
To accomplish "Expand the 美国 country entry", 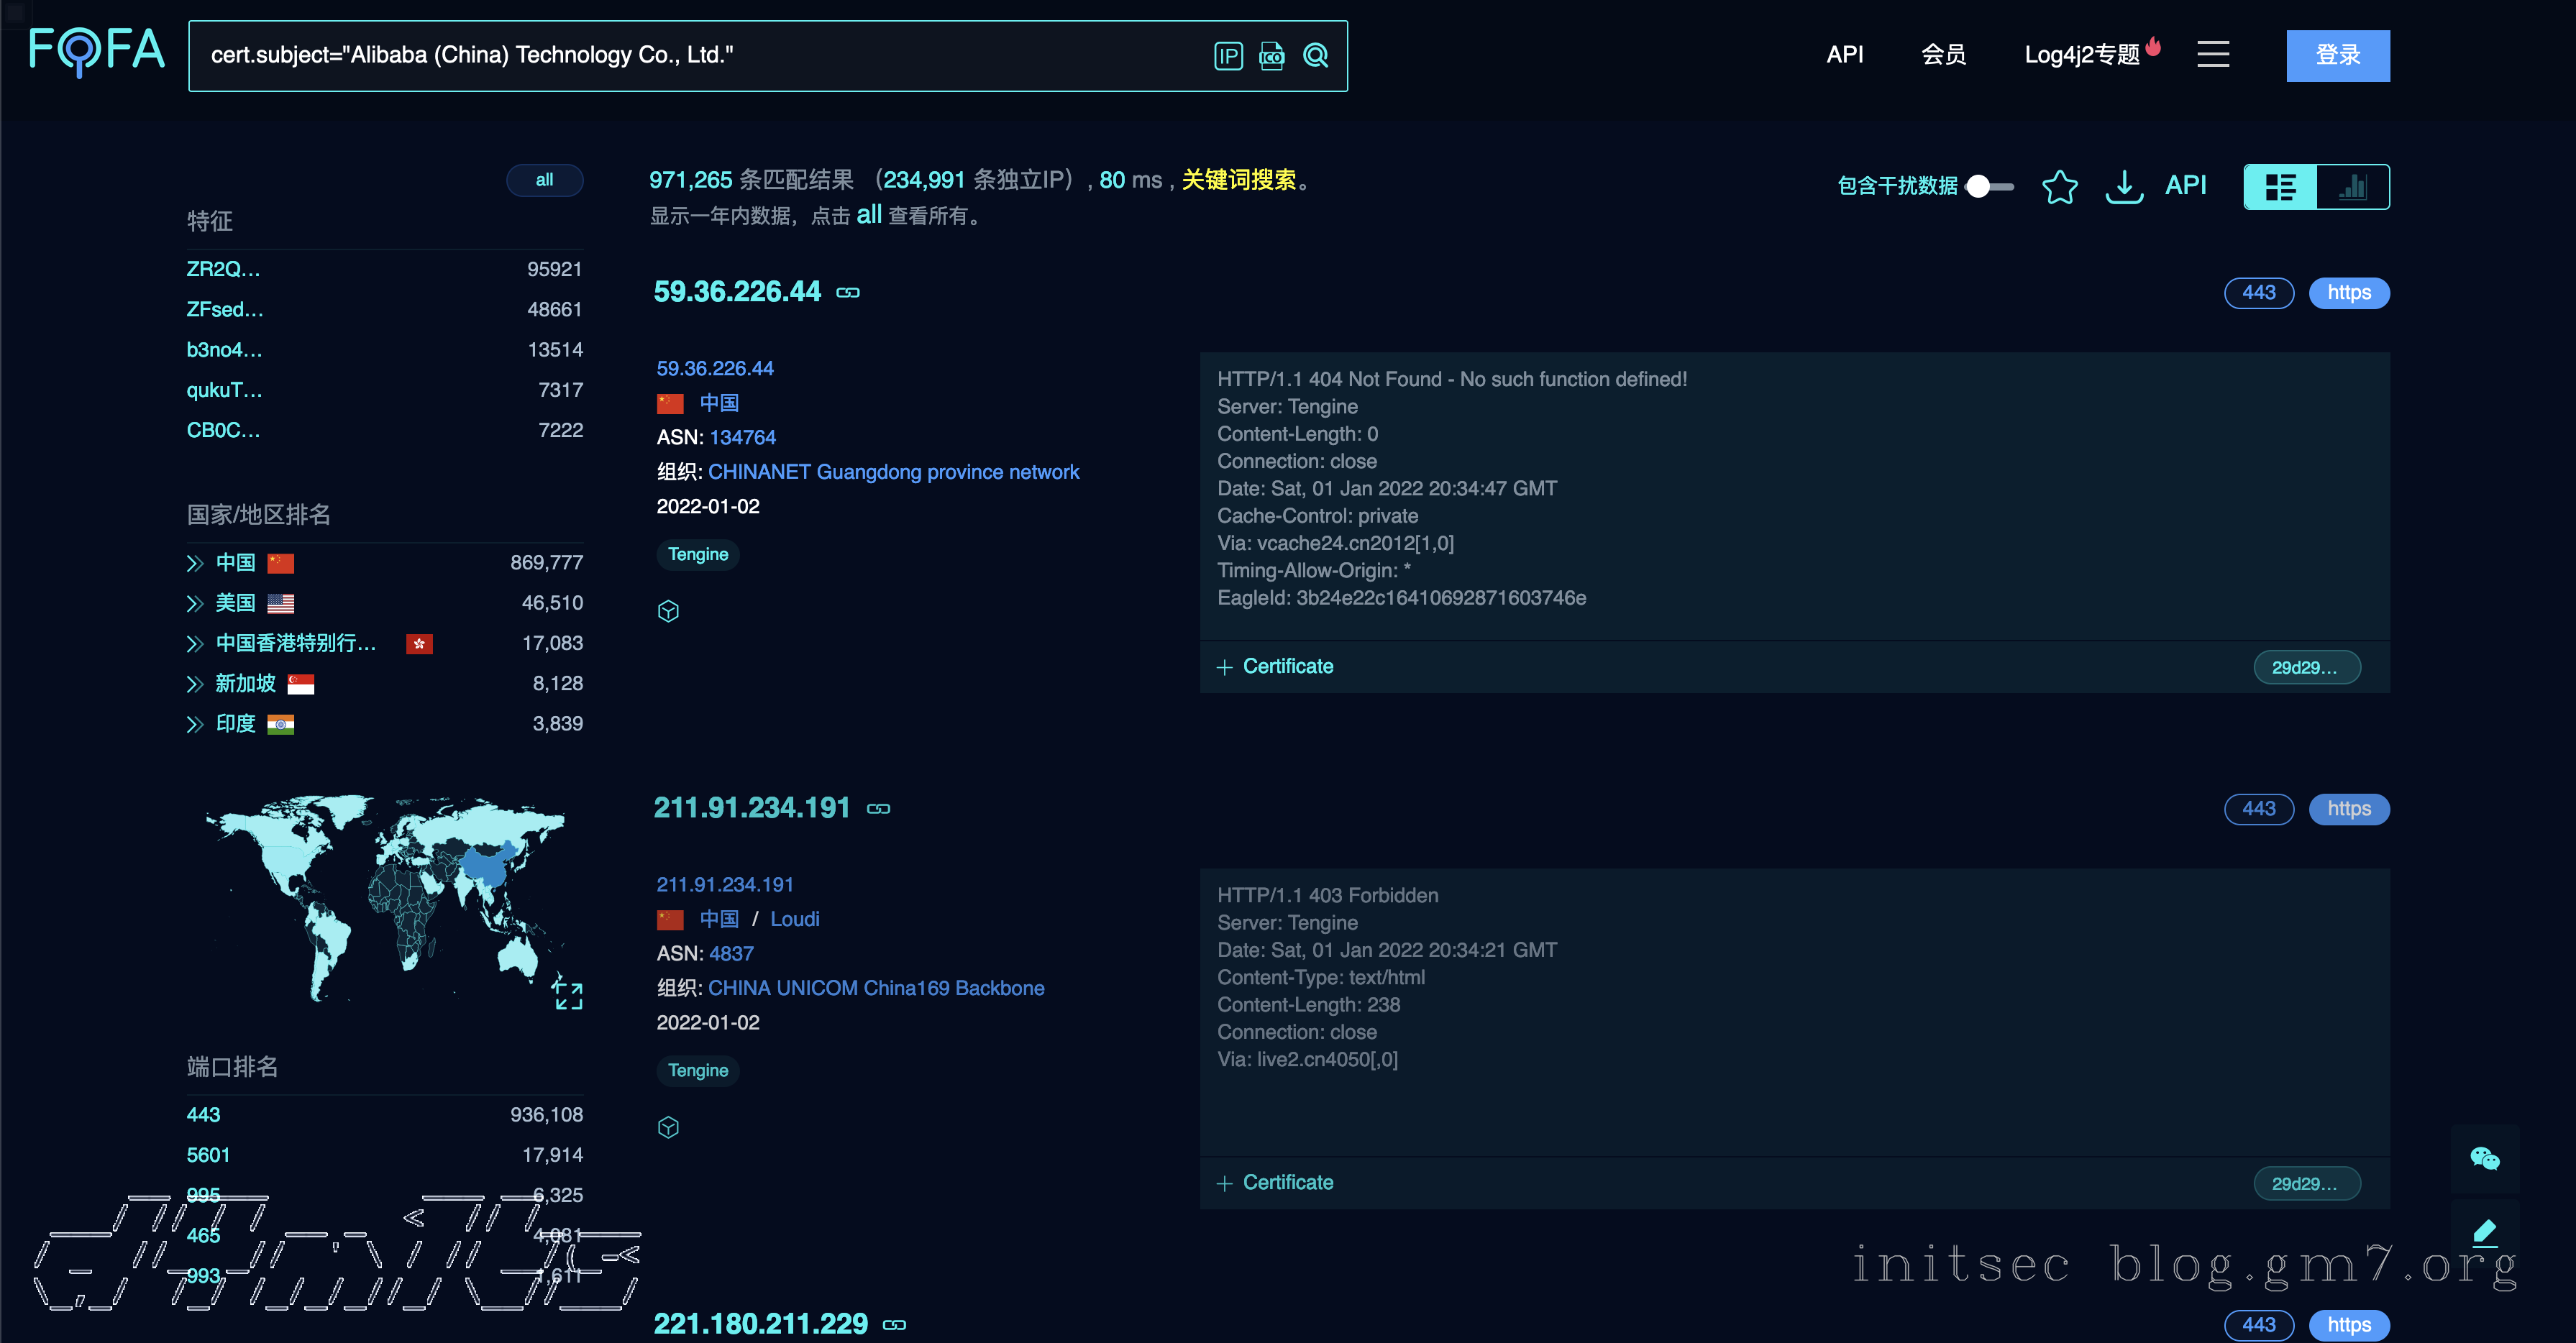I will [195, 604].
